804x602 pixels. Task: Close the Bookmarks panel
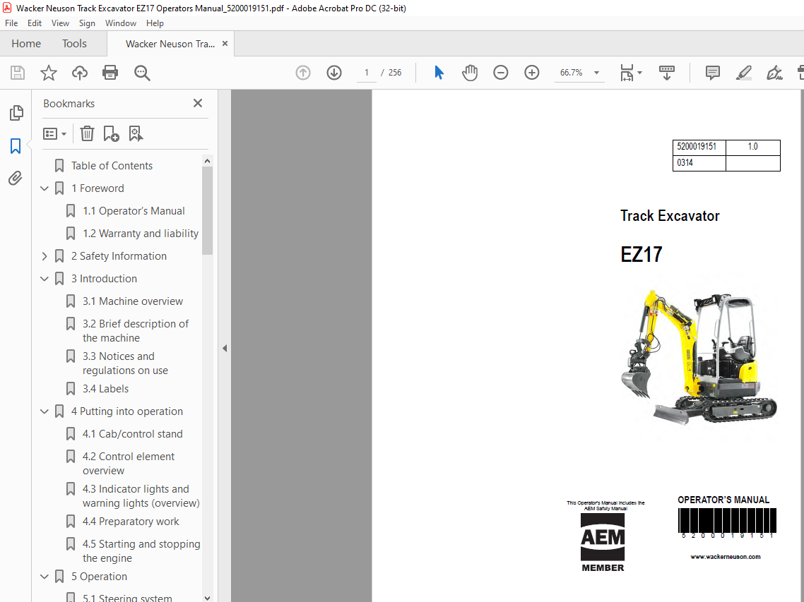pos(197,103)
